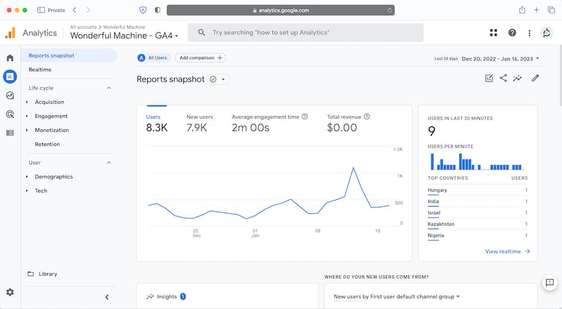Open the Admin gear icon

(10, 292)
